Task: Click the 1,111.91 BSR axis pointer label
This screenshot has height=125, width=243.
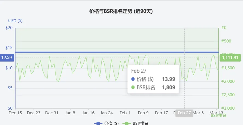Action: pos(230,58)
